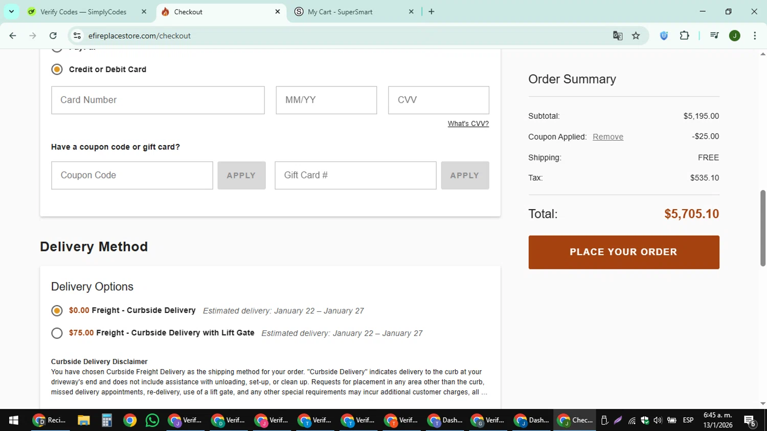This screenshot has width=767, height=431.
Task: Click PLACE YOUR ORDER button
Action: (x=624, y=252)
